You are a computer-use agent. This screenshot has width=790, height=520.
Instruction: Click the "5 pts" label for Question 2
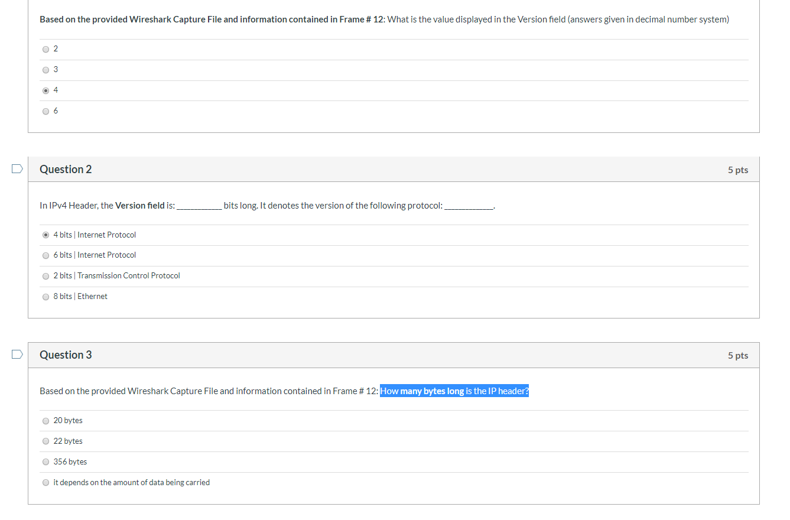737,169
